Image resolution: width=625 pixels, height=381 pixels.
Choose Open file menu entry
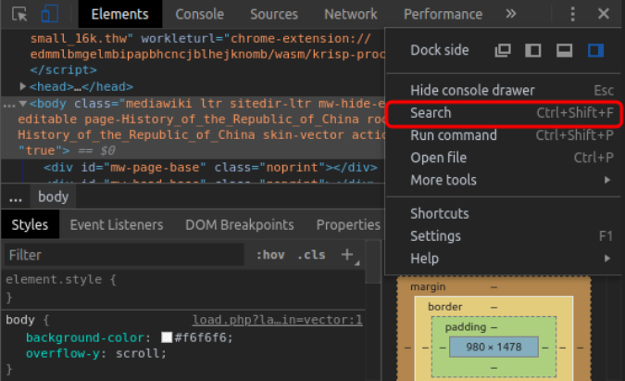(x=504, y=158)
